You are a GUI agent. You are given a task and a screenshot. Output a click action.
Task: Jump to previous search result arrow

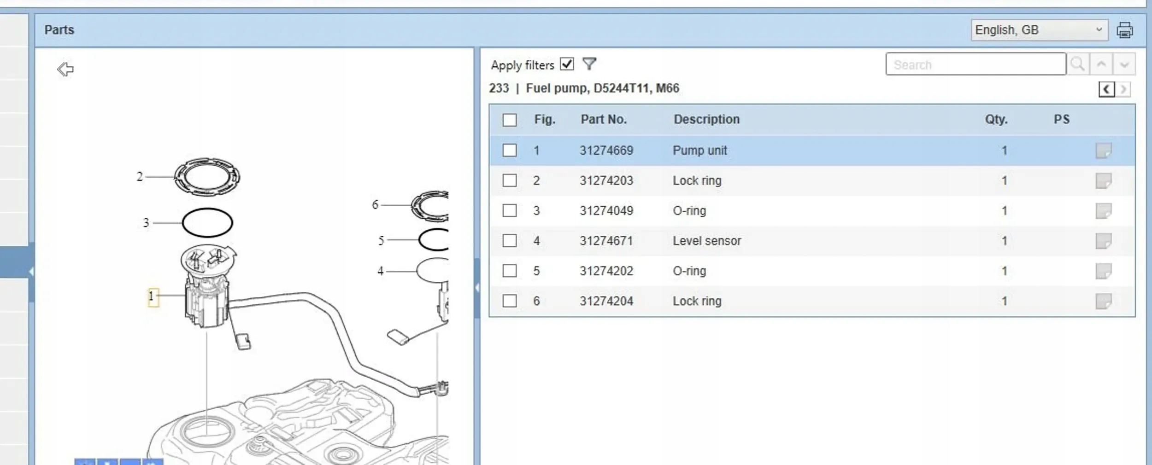pyautogui.click(x=1101, y=64)
